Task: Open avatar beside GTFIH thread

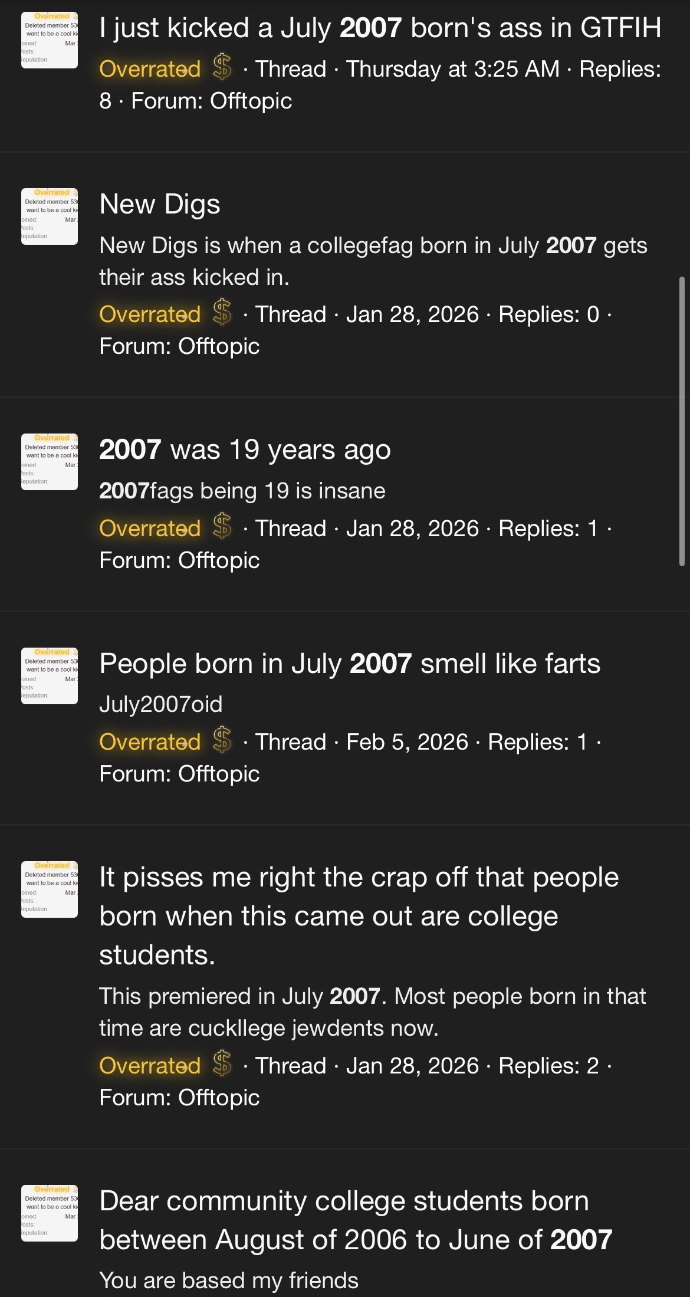Action: click(50, 40)
